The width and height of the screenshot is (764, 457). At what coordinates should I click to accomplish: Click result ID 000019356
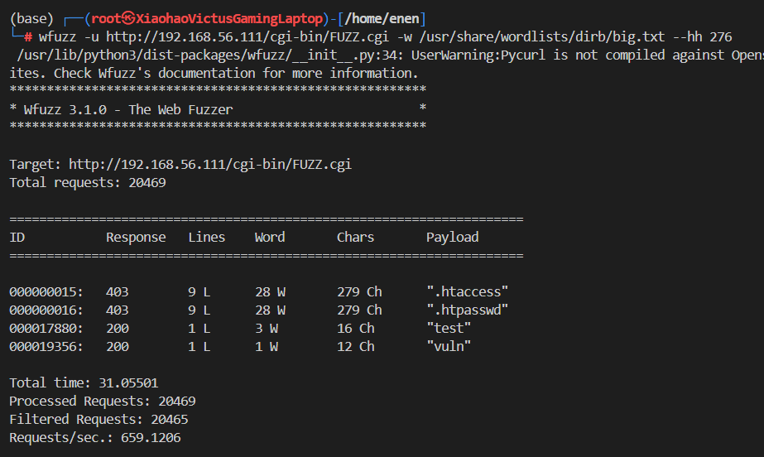pyautogui.click(x=46, y=347)
